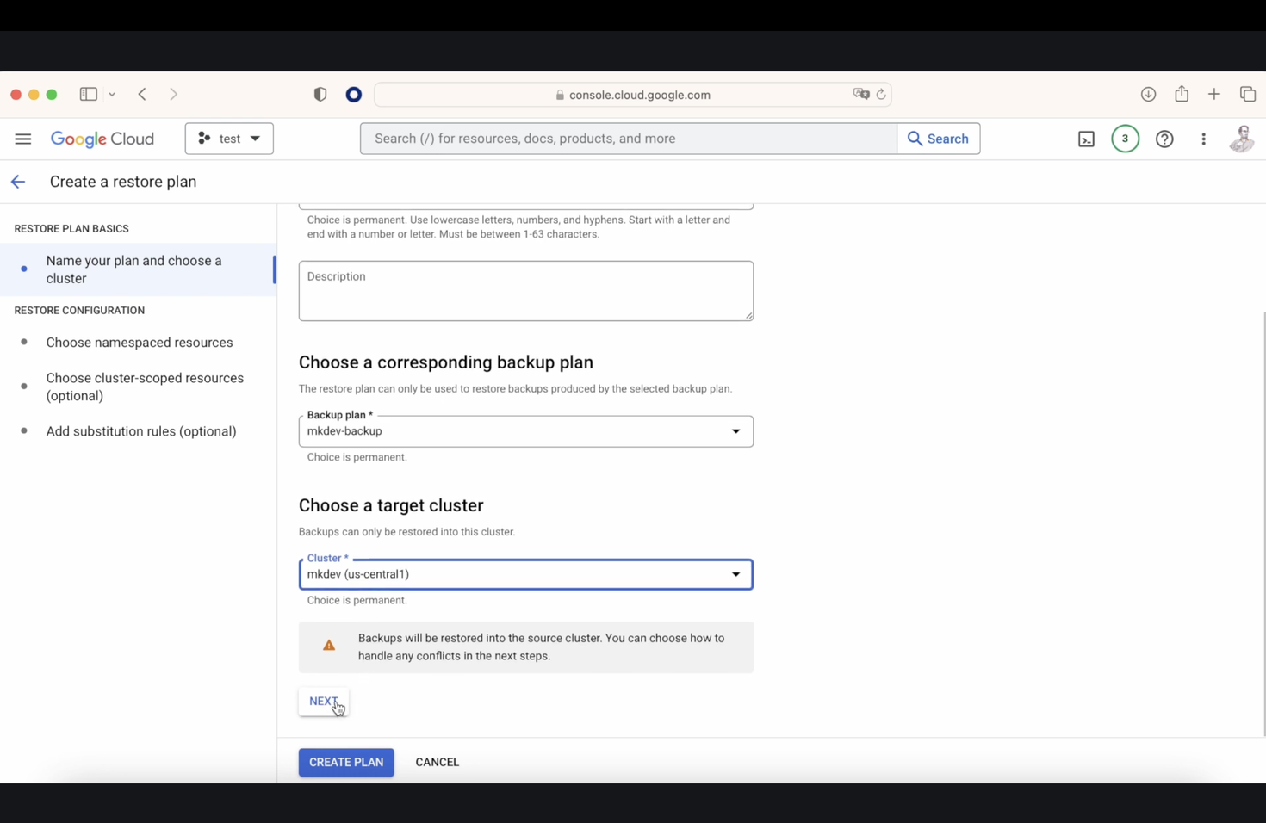
Task: Click the Create a restore plan title
Action: tap(123, 182)
